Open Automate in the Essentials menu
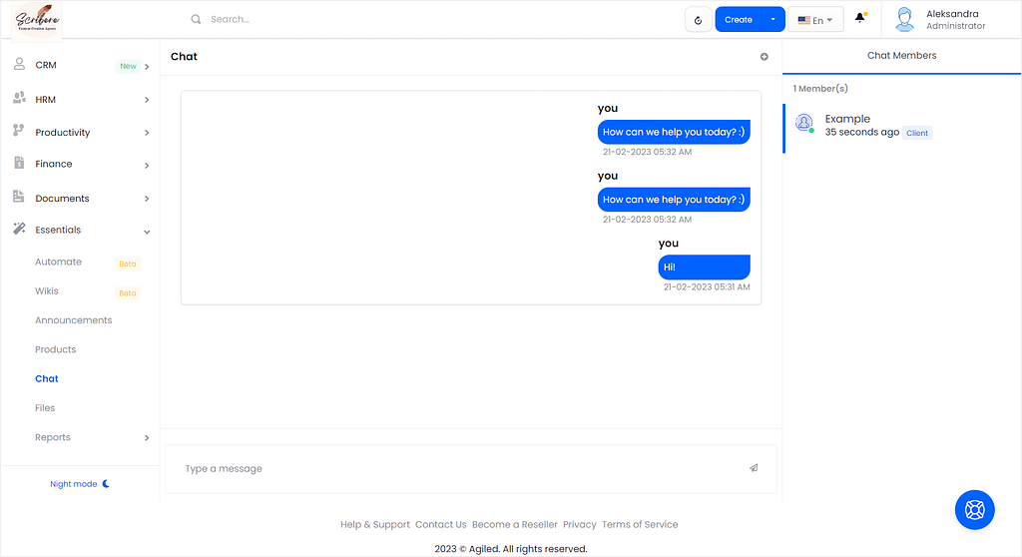This screenshot has height=557, width=1022. 58,262
